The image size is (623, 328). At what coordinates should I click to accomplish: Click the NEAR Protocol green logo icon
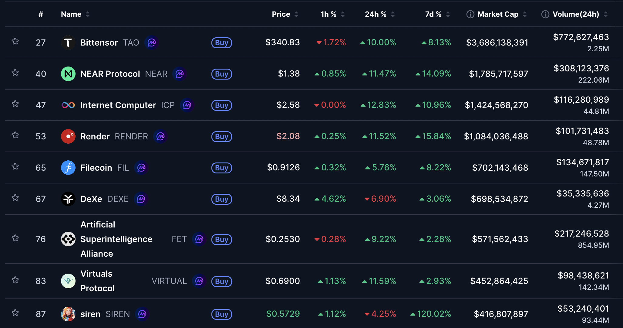[x=68, y=74]
